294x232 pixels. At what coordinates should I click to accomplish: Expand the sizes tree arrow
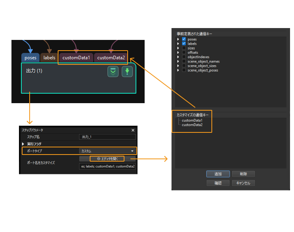(178, 48)
